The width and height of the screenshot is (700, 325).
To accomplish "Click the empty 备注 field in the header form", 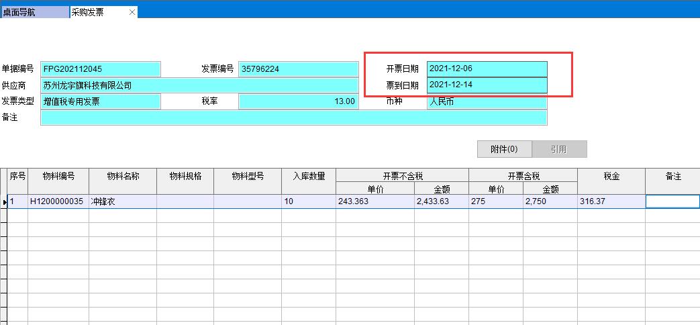I will click(x=293, y=118).
